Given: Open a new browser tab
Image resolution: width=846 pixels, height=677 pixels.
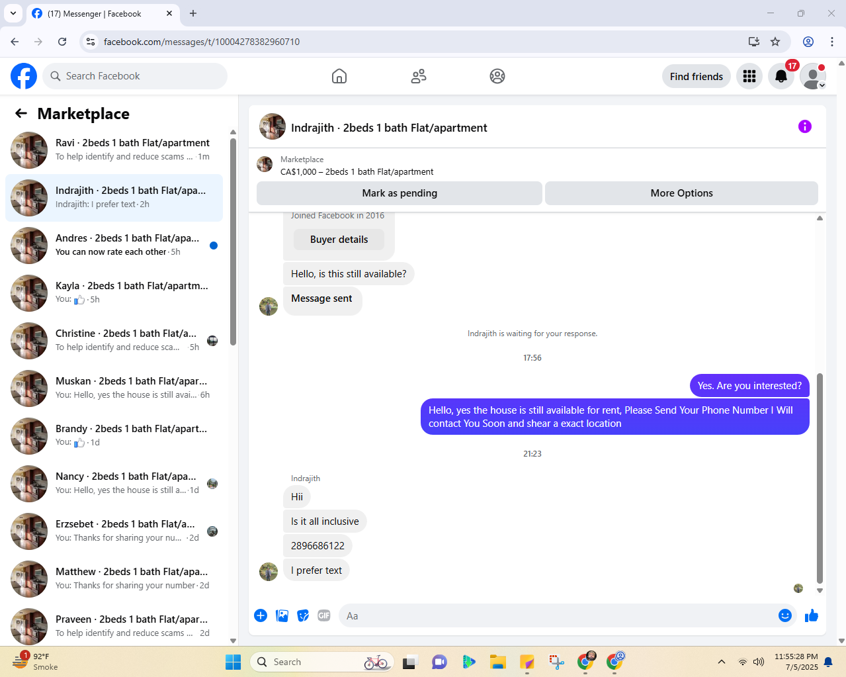Looking at the screenshot, I should (193, 13).
